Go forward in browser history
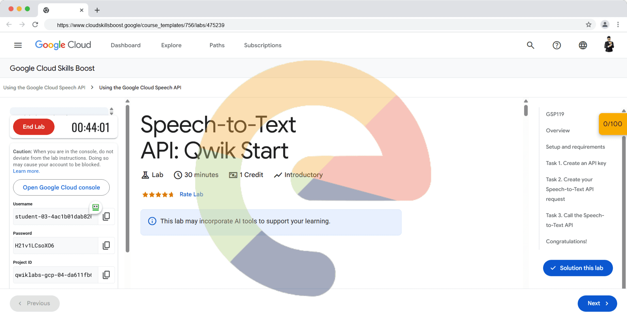The width and height of the screenshot is (627, 318). coord(22,24)
